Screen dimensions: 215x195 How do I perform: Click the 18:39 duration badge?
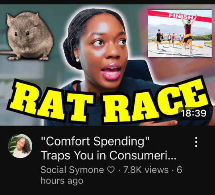(193, 113)
